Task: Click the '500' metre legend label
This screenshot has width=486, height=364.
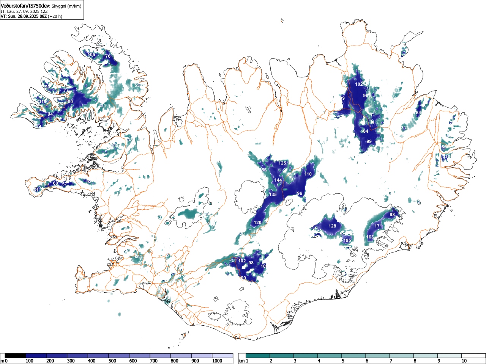Action: (112, 361)
